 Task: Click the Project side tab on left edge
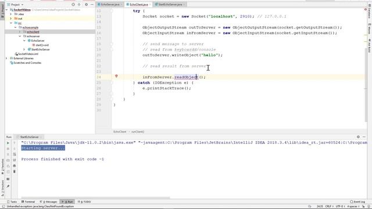tap(2, 11)
